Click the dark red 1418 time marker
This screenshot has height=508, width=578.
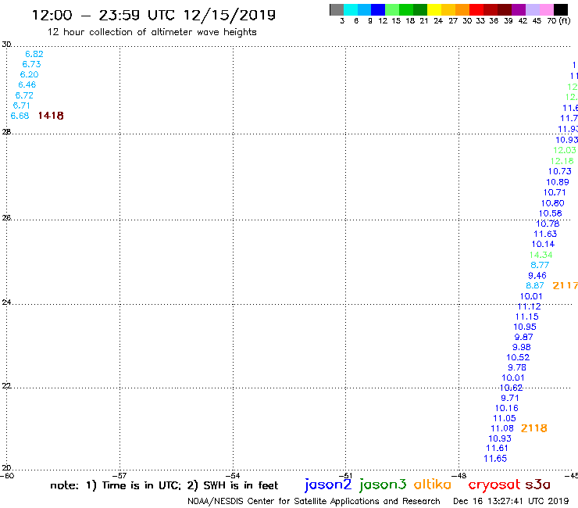coord(51,116)
